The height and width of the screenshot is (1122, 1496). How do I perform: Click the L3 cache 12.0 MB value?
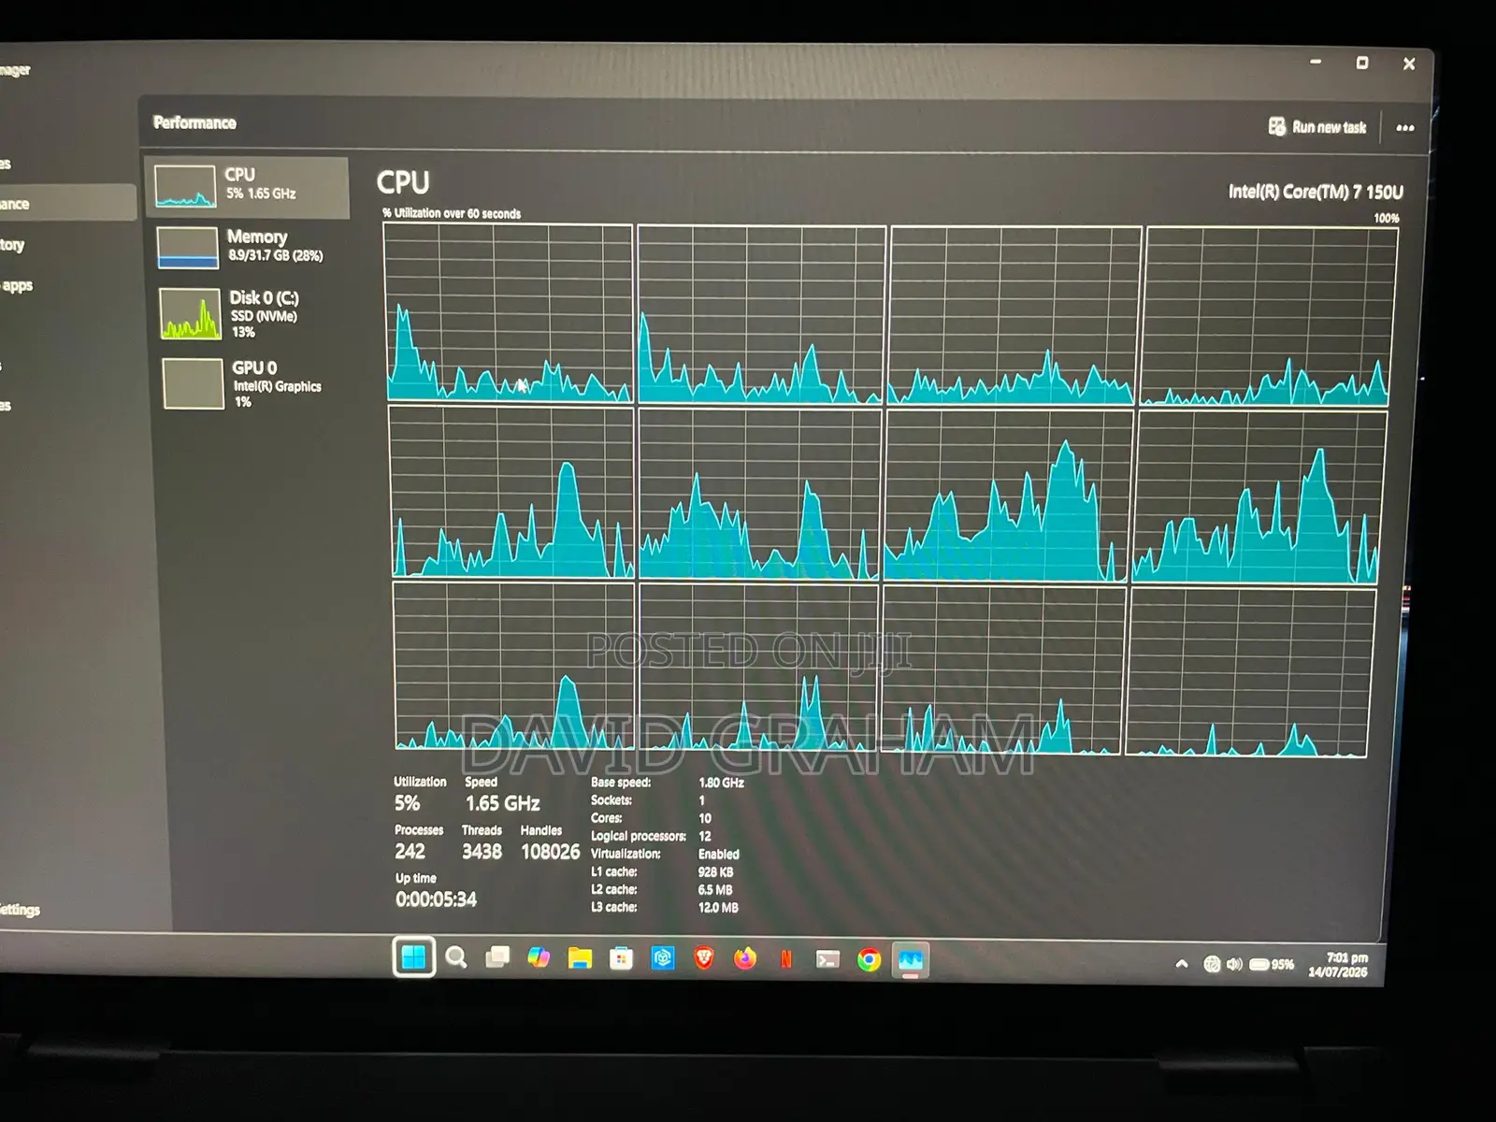point(718,908)
